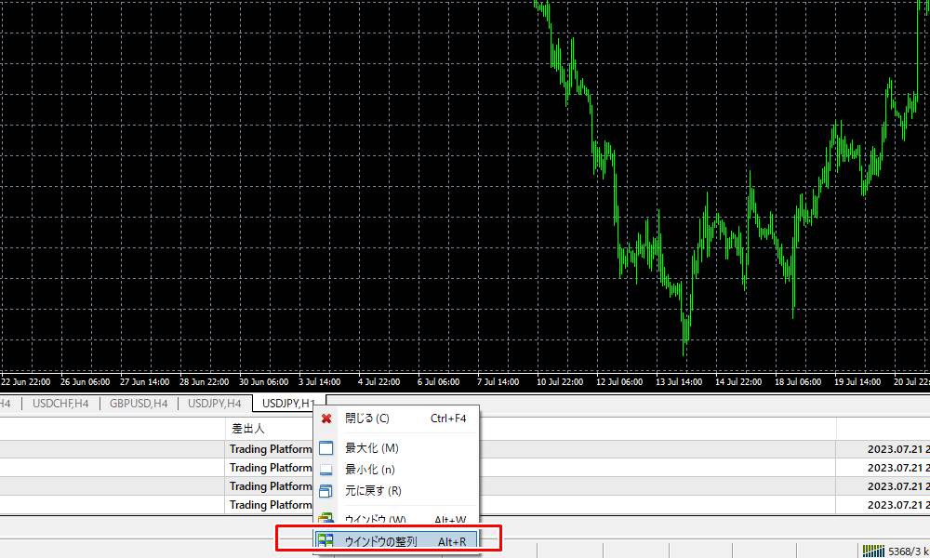Click the connection status bars icon

pyautogui.click(x=872, y=550)
